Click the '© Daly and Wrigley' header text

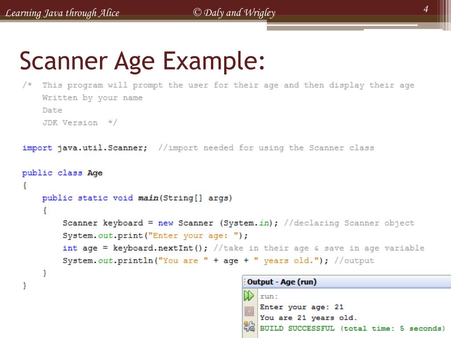click(234, 12)
